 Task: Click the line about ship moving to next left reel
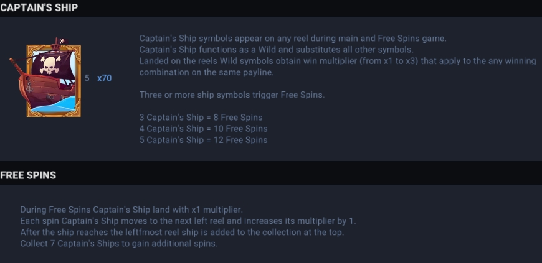click(x=188, y=221)
